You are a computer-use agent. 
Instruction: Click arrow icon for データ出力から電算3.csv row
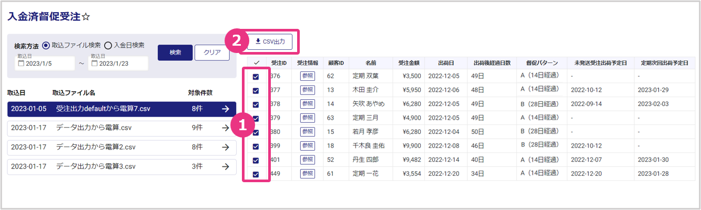225,166
